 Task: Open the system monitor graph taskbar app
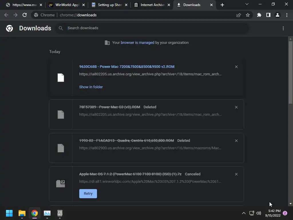pos(47,213)
